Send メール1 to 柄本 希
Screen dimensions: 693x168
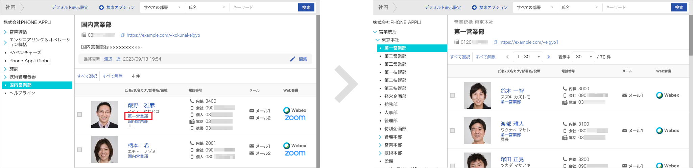(x=260, y=146)
